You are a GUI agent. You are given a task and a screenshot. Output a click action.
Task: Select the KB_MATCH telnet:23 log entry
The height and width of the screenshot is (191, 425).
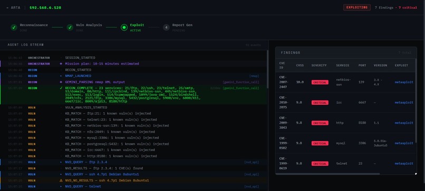pyautogui.click(x=133, y=119)
